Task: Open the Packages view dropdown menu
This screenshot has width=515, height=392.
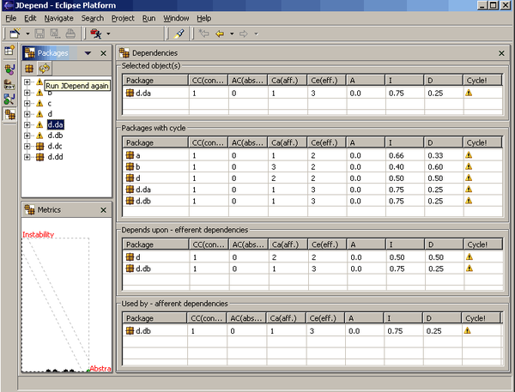Action: [88, 53]
